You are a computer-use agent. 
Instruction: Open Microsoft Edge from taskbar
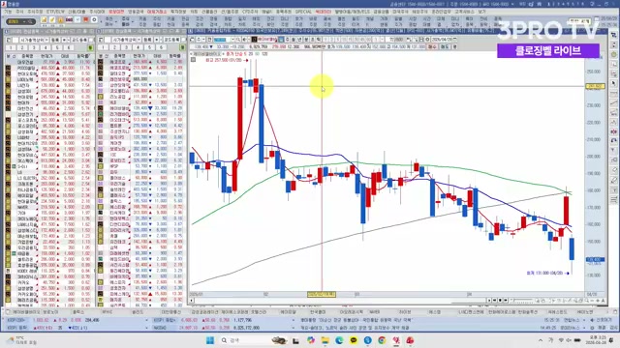pos(339,340)
